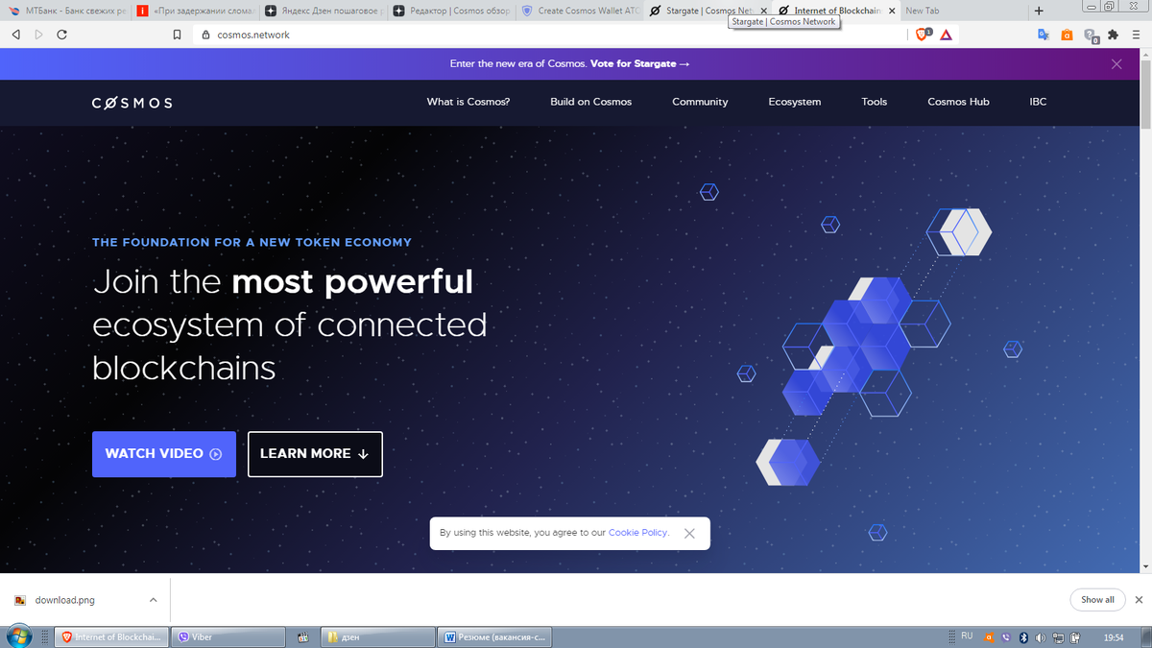Click the RU language indicator
1152x648 pixels.
click(967, 636)
